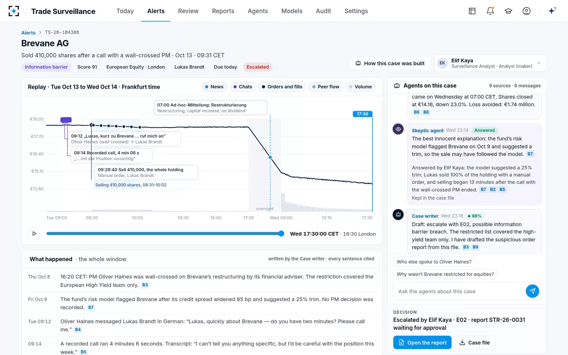Select suggestion 'Why wasn't Brevane restricted for equities?'
The width and height of the screenshot is (568, 355).
pos(445,274)
